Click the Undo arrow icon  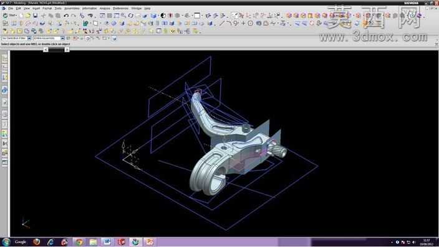[x=66, y=16]
